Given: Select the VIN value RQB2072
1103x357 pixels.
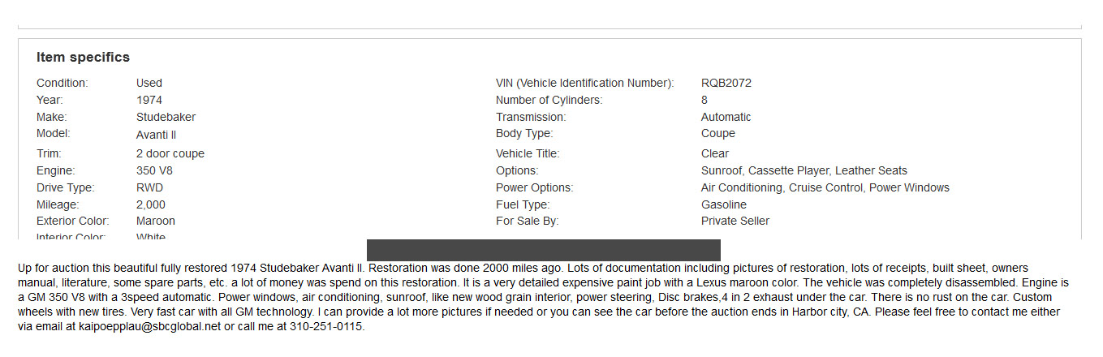Looking at the screenshot, I should coord(726,83).
